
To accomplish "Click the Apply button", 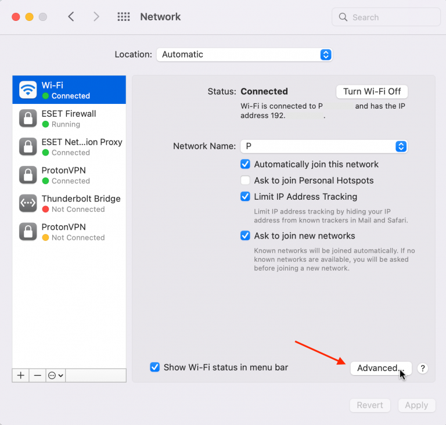I will tap(416, 405).
